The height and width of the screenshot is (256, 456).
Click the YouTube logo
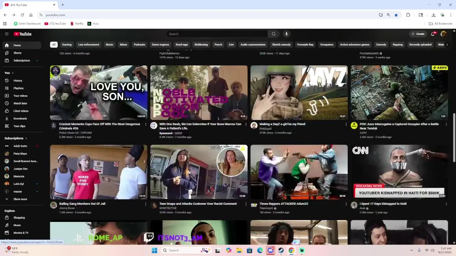23,34
